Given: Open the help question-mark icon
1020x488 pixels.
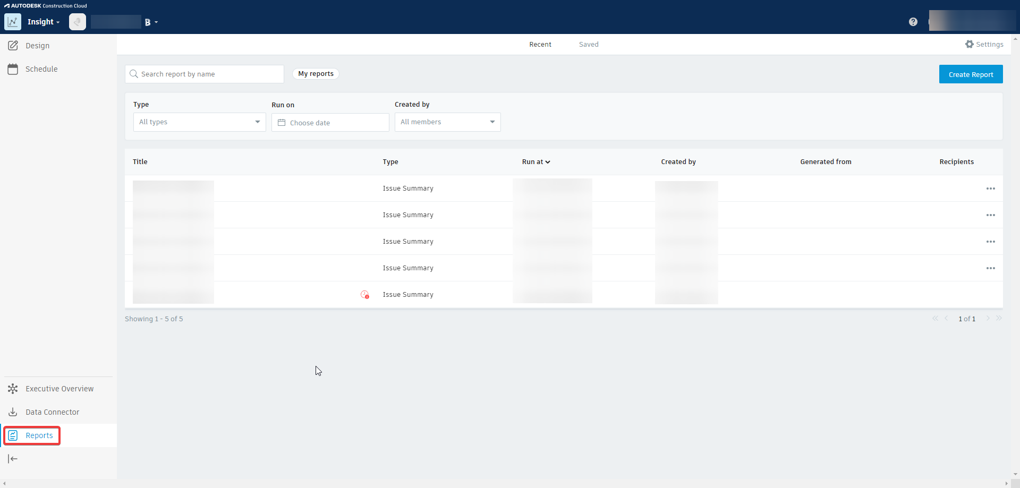Looking at the screenshot, I should [913, 22].
